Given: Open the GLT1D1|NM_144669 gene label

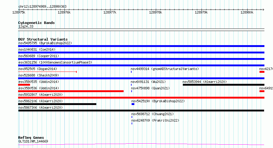Looking at the screenshot, I should [33, 141].
